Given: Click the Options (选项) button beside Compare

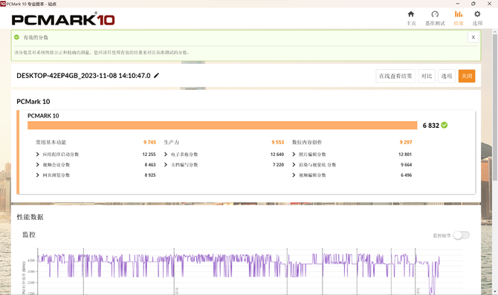Looking at the screenshot, I should pos(447,77).
